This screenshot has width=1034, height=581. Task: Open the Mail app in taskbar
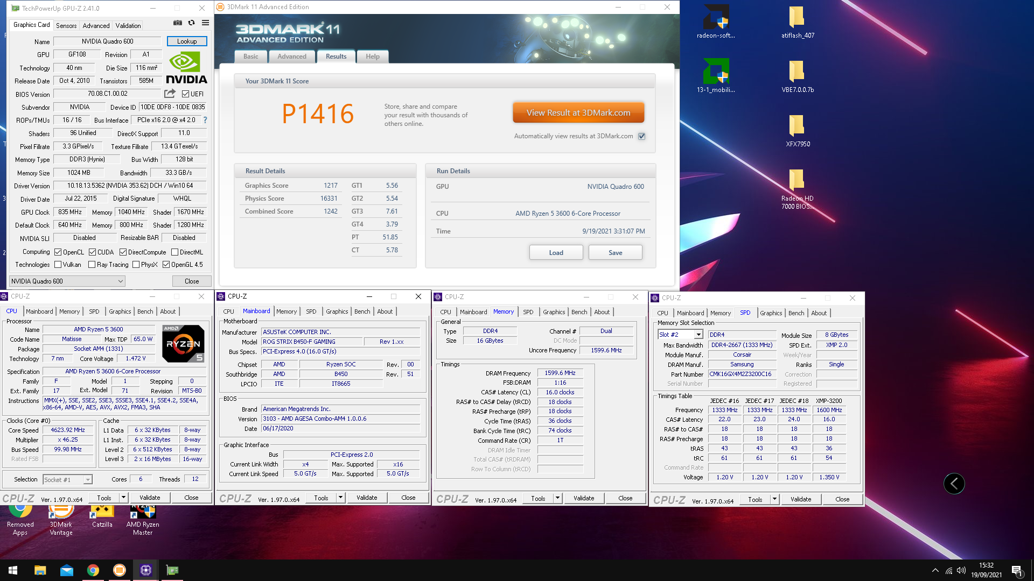click(66, 570)
